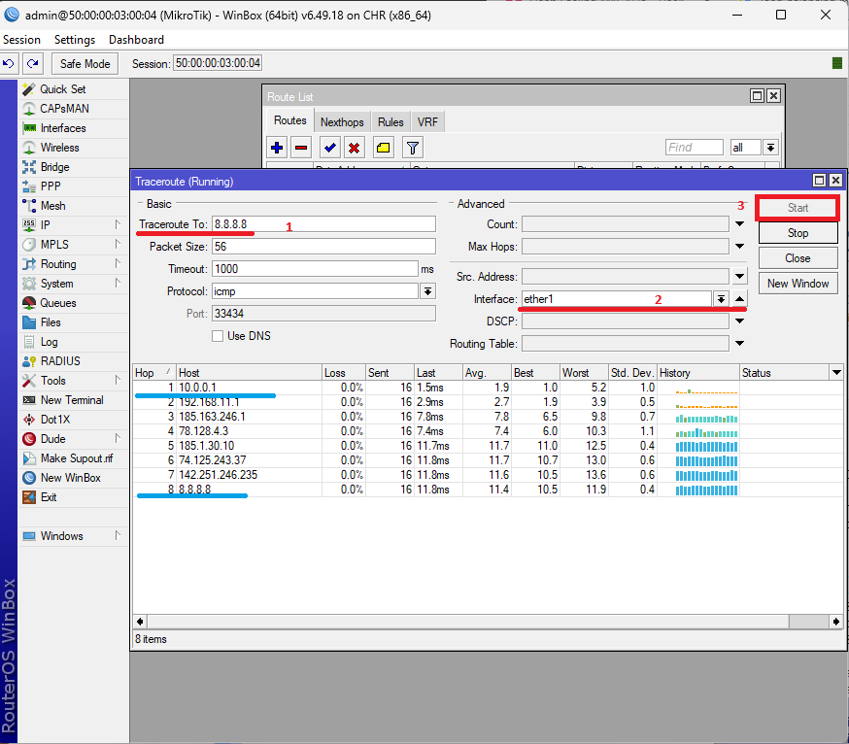Switch to the Nexthops tab

342,122
